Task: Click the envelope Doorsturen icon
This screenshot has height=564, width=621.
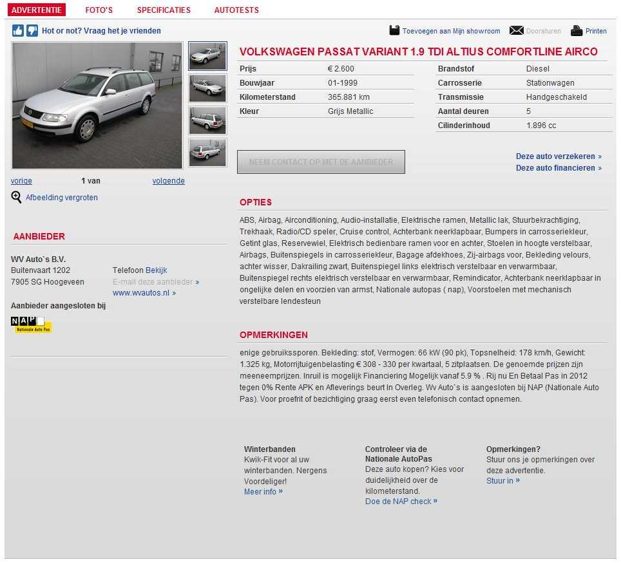Action: tap(516, 30)
